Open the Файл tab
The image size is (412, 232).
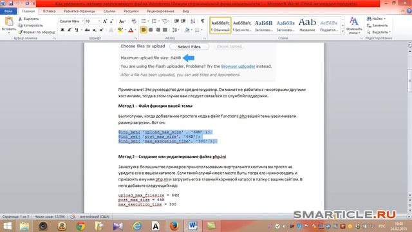click(8, 11)
